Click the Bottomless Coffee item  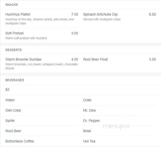(x=20, y=141)
